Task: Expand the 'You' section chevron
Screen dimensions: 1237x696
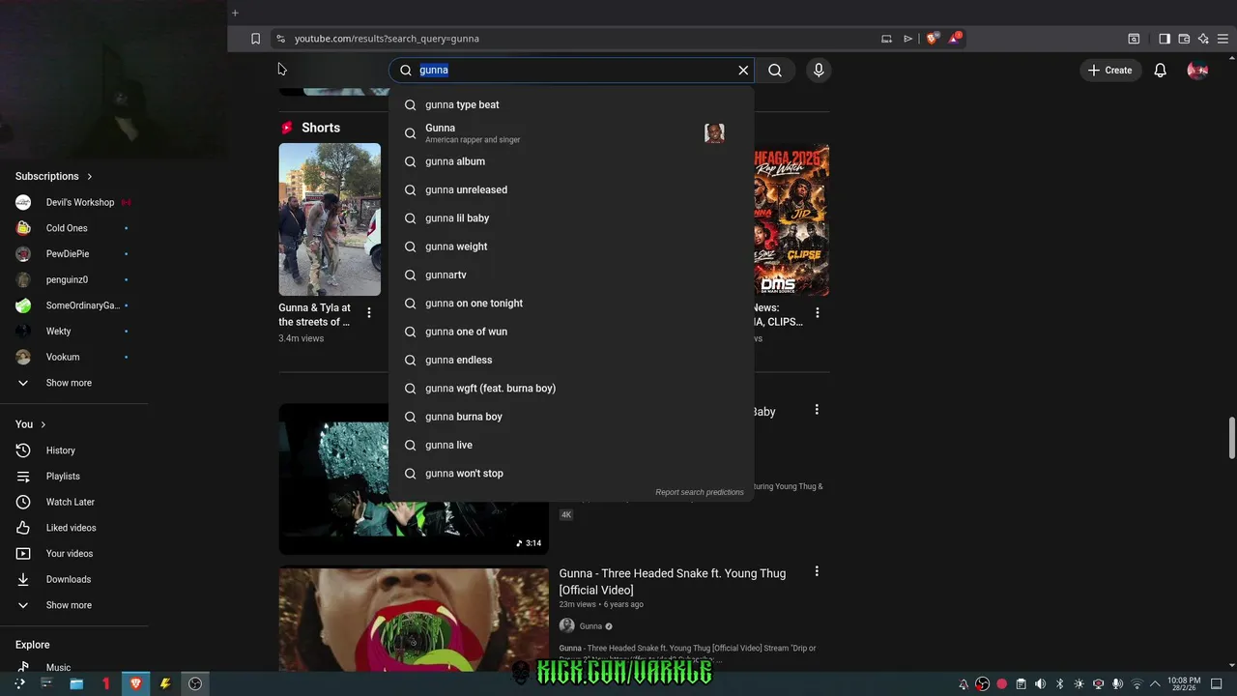Action: (x=43, y=424)
